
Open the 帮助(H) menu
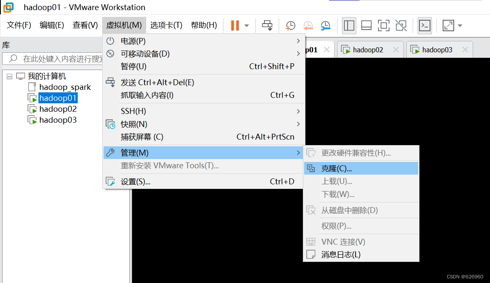[204, 25]
